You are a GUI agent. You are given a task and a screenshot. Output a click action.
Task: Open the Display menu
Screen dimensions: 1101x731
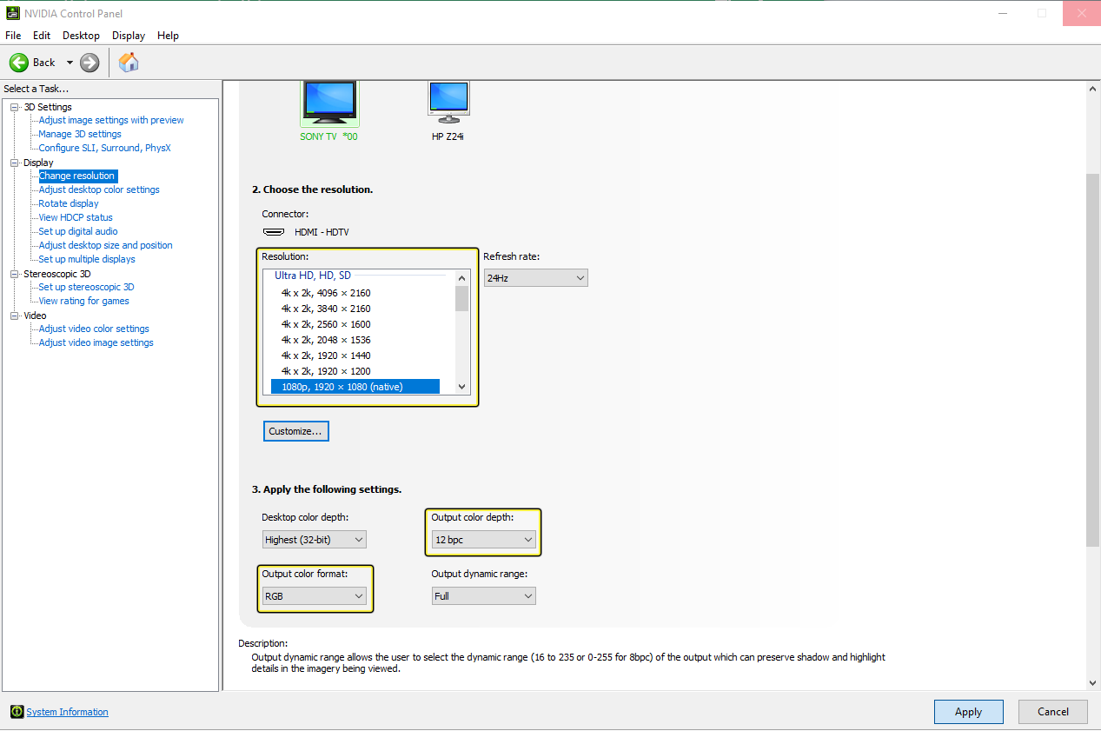click(129, 36)
